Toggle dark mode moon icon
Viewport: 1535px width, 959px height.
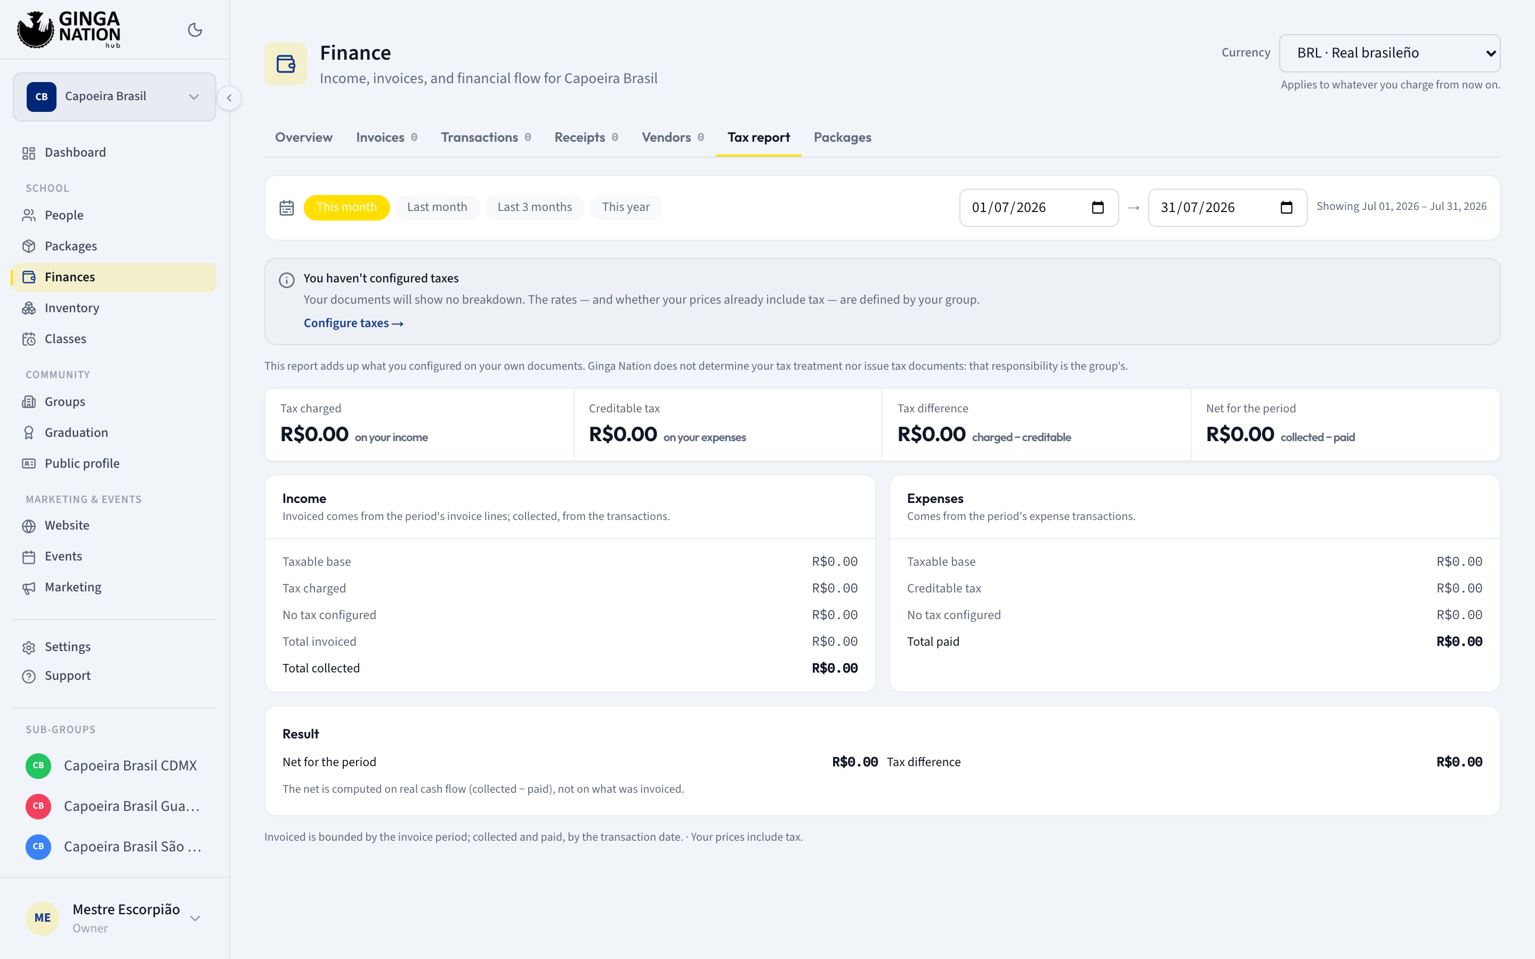pos(195,30)
